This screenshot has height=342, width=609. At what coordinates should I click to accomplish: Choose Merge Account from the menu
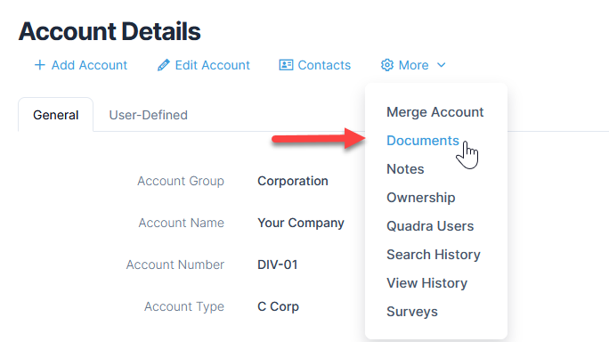(x=435, y=112)
